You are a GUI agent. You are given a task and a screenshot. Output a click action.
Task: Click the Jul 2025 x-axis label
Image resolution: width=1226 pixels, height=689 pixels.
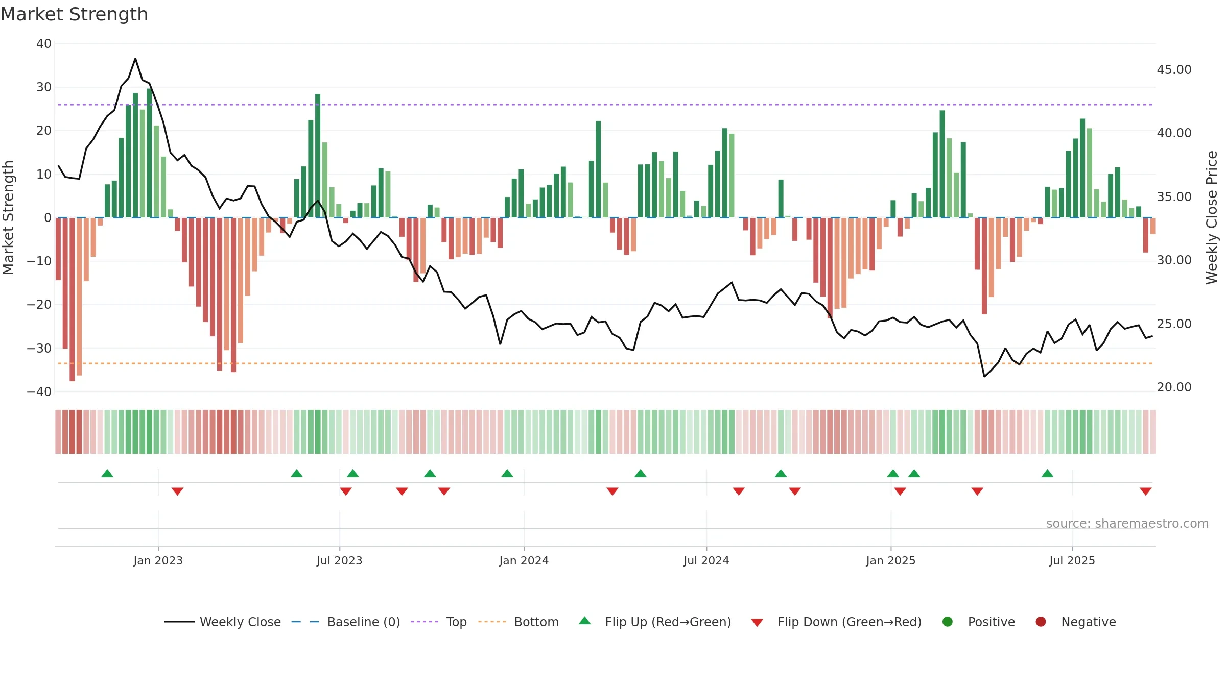1072,560
